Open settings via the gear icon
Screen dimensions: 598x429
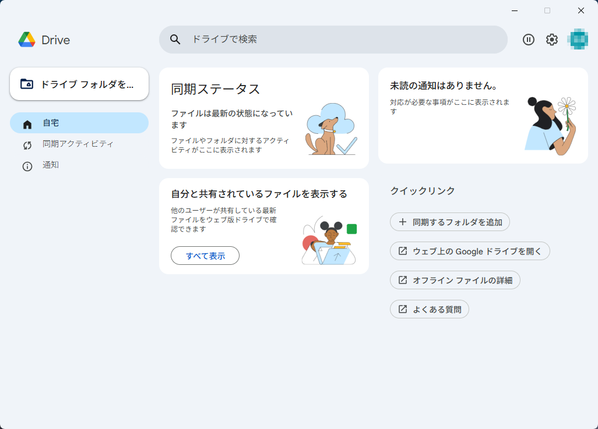coord(552,40)
